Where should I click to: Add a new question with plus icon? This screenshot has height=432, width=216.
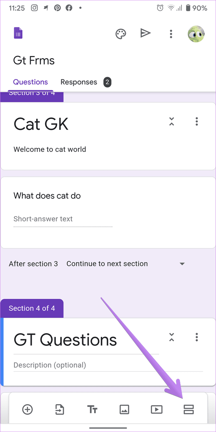tap(27, 409)
